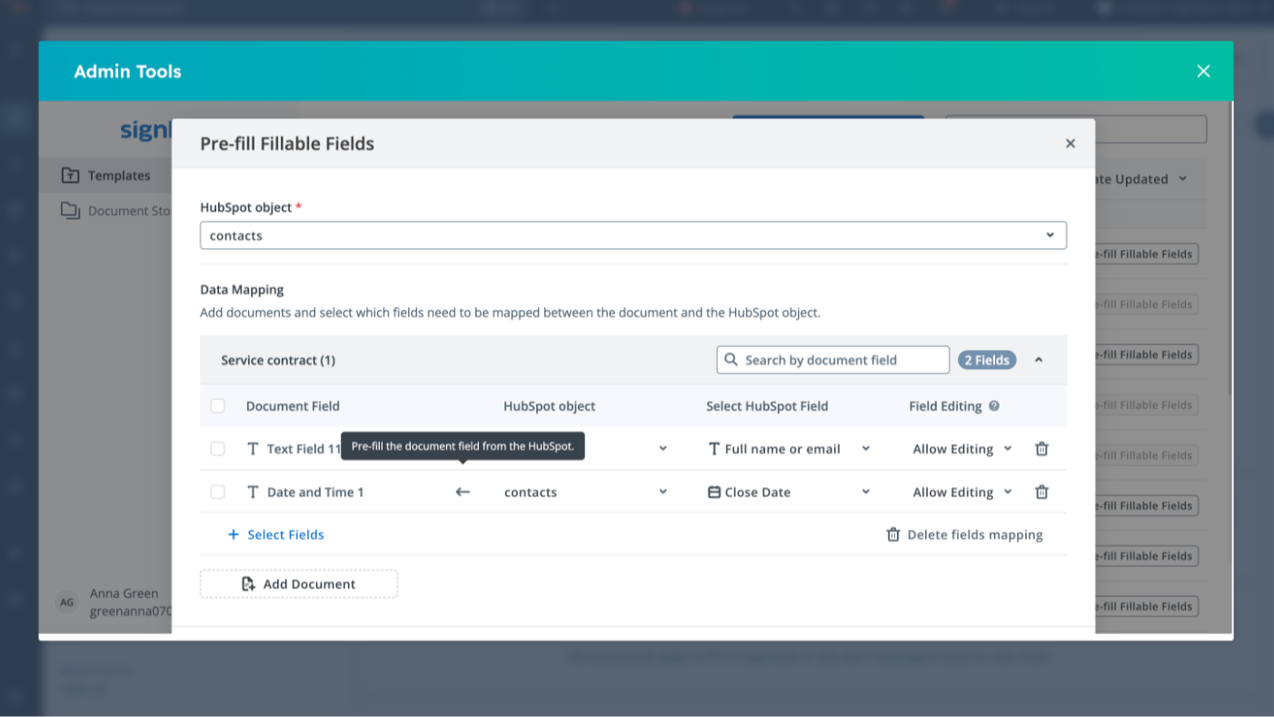
Task: Collapse the Service contract section chevron
Action: pyautogui.click(x=1039, y=359)
